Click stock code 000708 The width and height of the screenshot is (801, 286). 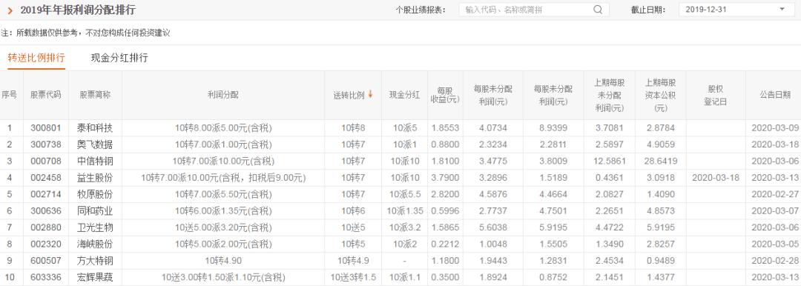46,162
